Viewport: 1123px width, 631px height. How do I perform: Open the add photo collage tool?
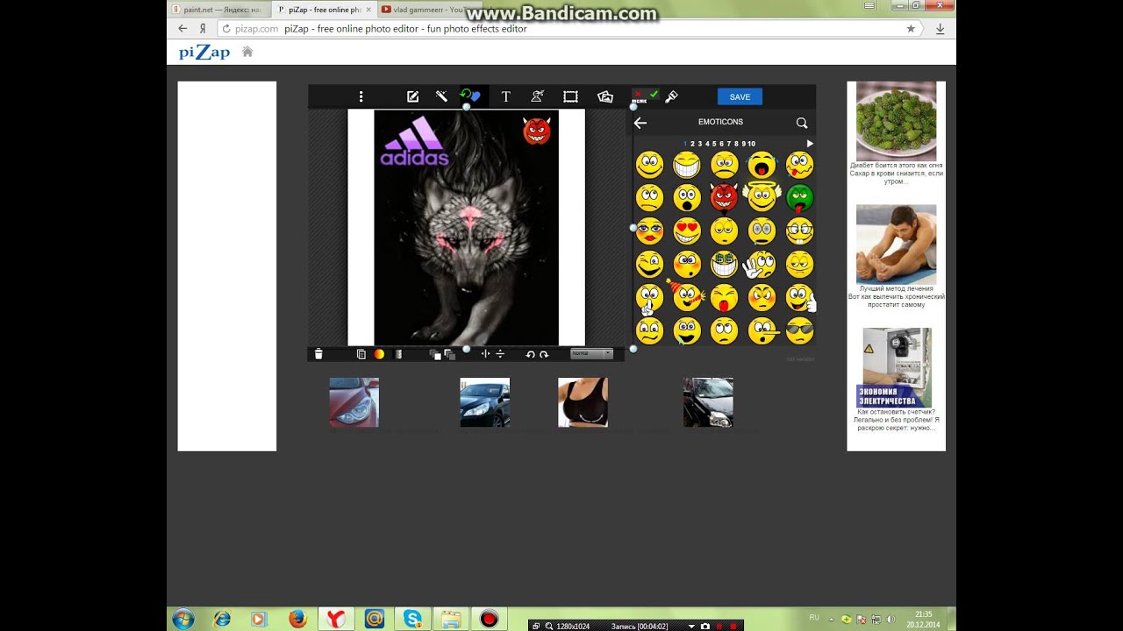[604, 96]
